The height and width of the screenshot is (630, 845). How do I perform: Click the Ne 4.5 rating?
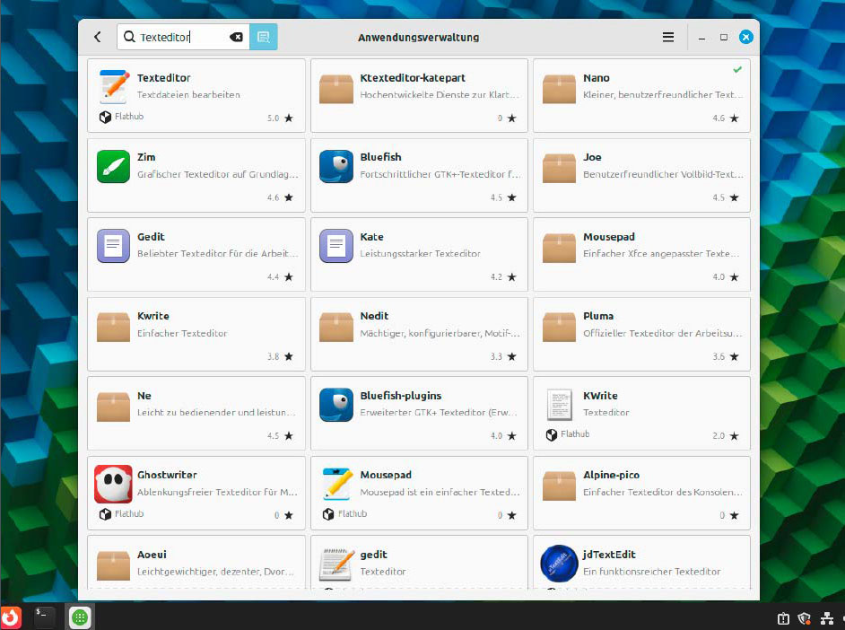pyautogui.click(x=280, y=435)
